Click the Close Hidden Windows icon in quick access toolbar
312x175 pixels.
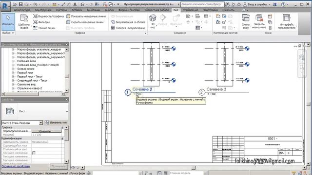click(105, 4)
